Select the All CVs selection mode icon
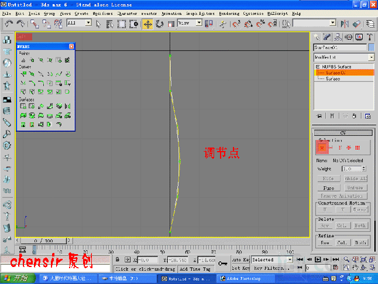Image resolution: width=378 pixels, height=284 pixels. [x=358, y=148]
